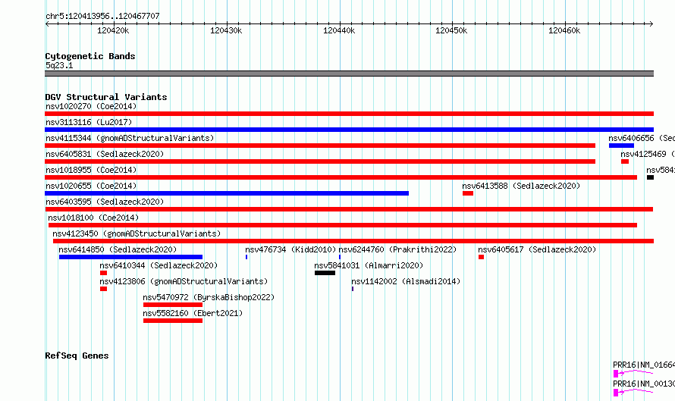
Task: Click the right arrowhead of the ruler
Action: click(651, 24)
